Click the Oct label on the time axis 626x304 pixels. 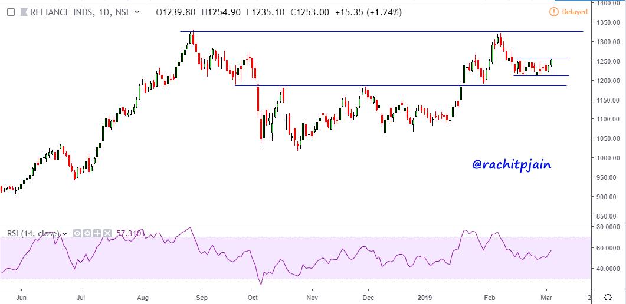point(253,298)
